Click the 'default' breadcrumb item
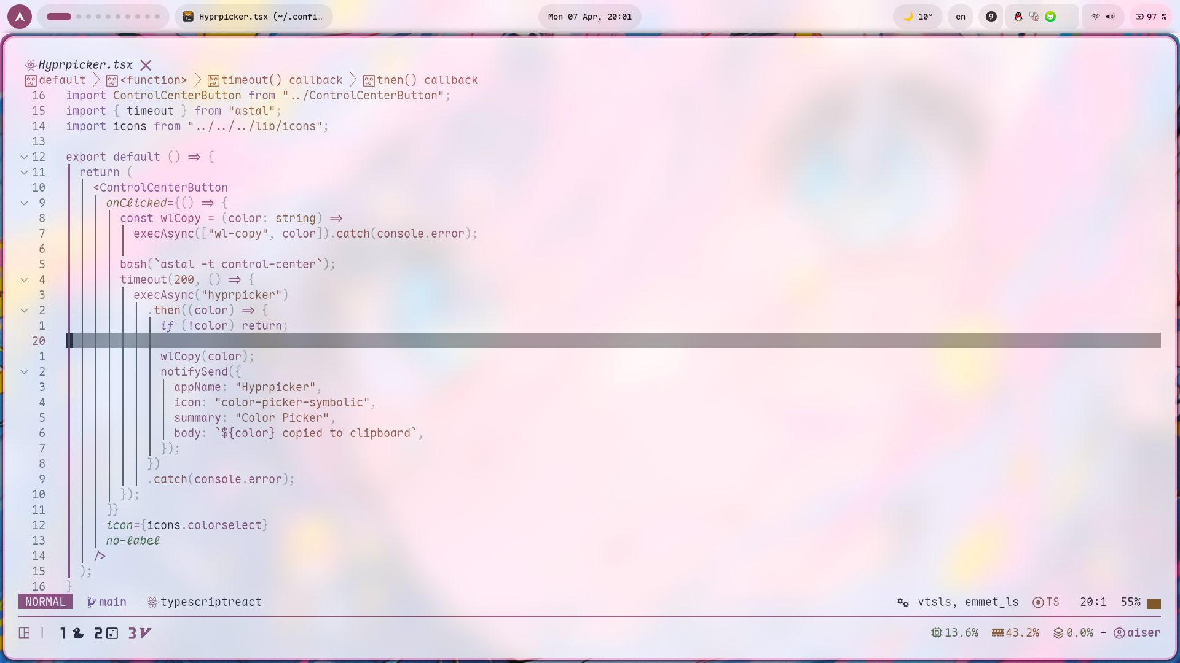Screen dimensions: 1180x663 click(x=62, y=80)
